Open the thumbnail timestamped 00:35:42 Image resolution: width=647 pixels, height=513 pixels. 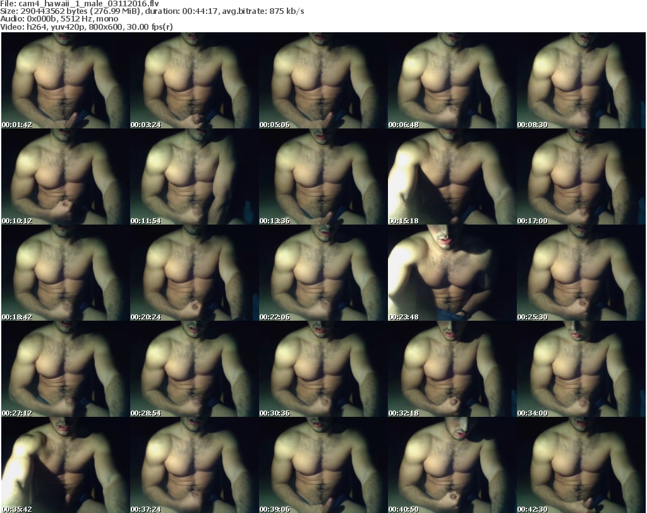pos(64,465)
